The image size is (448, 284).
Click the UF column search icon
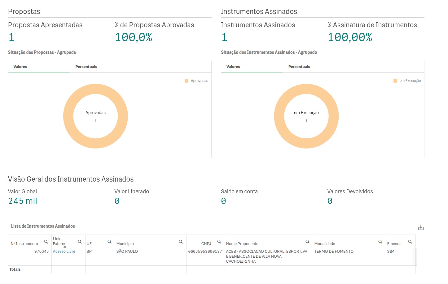coord(109,242)
